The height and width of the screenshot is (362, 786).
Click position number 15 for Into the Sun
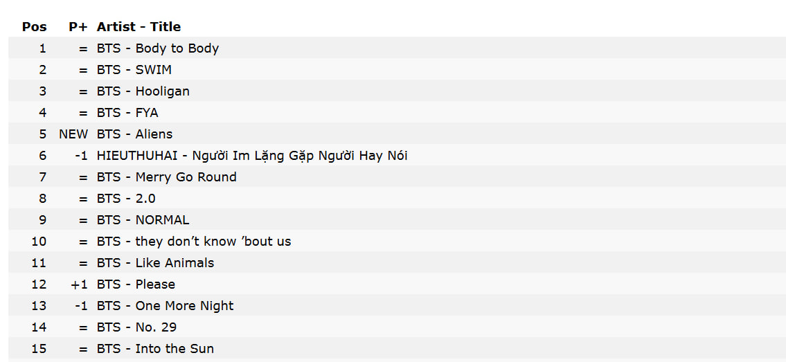(x=39, y=349)
